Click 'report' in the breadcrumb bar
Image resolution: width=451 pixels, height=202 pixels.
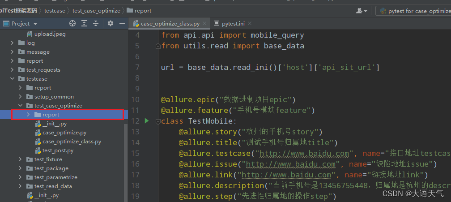click(143, 11)
